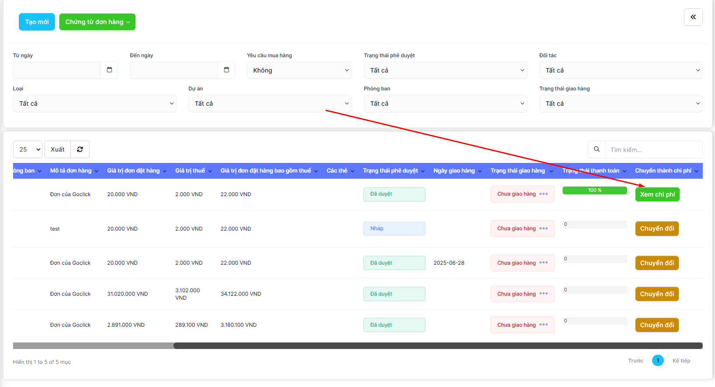The image size is (715, 387).
Task: Click the refresh table icon
Action: point(80,149)
